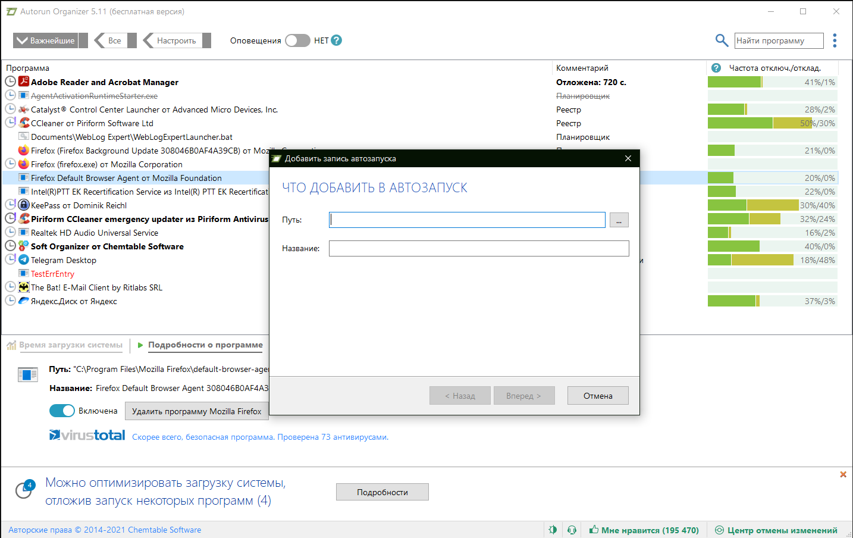Click the clock icon beside Realtek HD Audio
This screenshot has height=538, width=853.
[11, 232]
